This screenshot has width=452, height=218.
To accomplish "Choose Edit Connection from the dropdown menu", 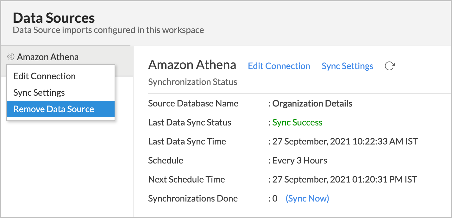I will click(45, 76).
